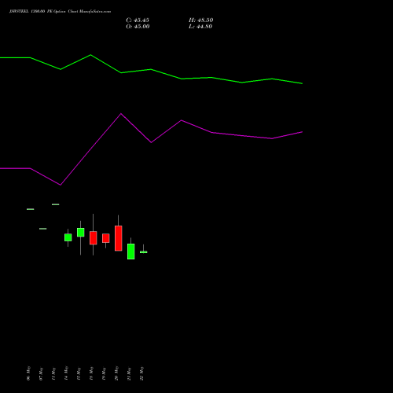Click the close value C: 45.45
Image resolution: width=393 pixels, height=393 pixels.
tap(138, 20)
